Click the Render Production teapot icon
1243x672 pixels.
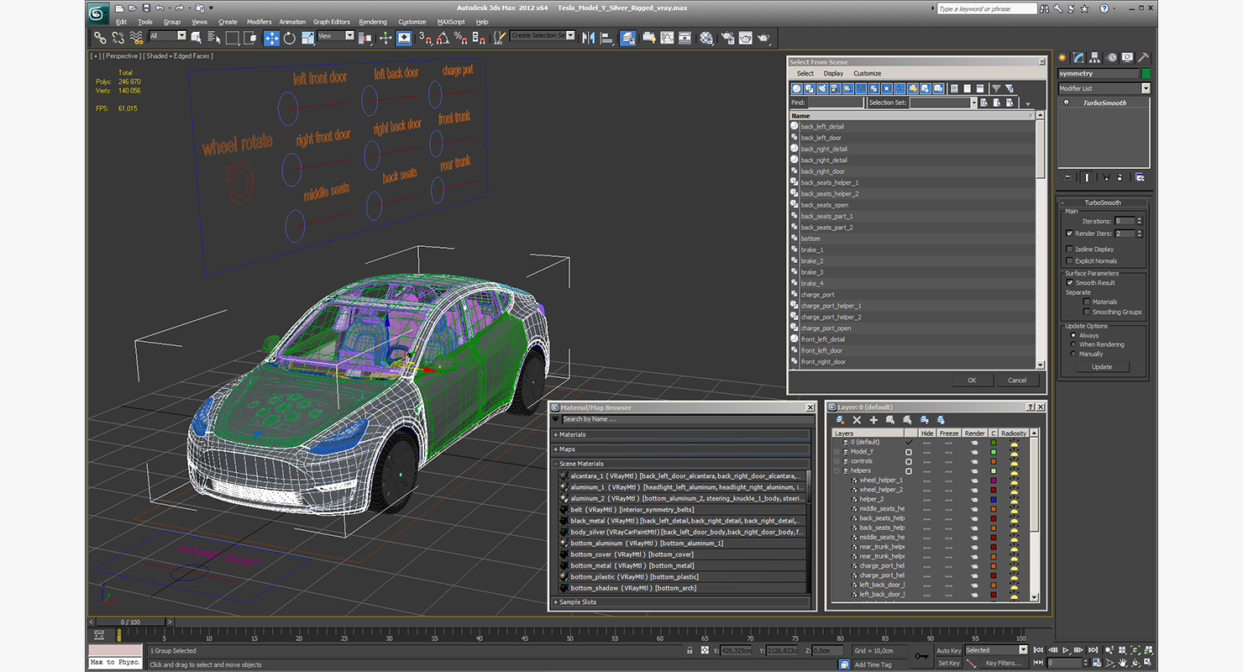pyautogui.click(x=763, y=38)
